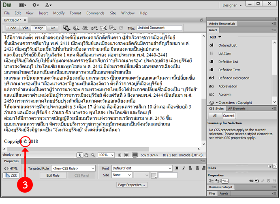Open the text color swatch picker
The image size is (280, 204).
[154, 176]
